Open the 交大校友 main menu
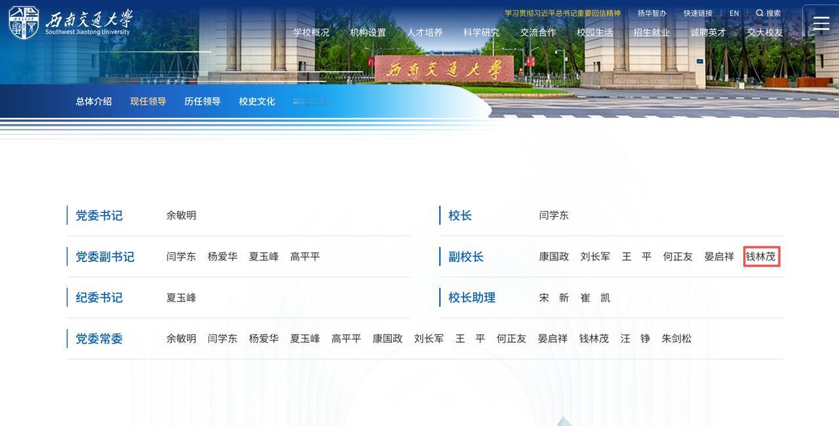Image resolution: width=839 pixels, height=426 pixels. [765, 32]
